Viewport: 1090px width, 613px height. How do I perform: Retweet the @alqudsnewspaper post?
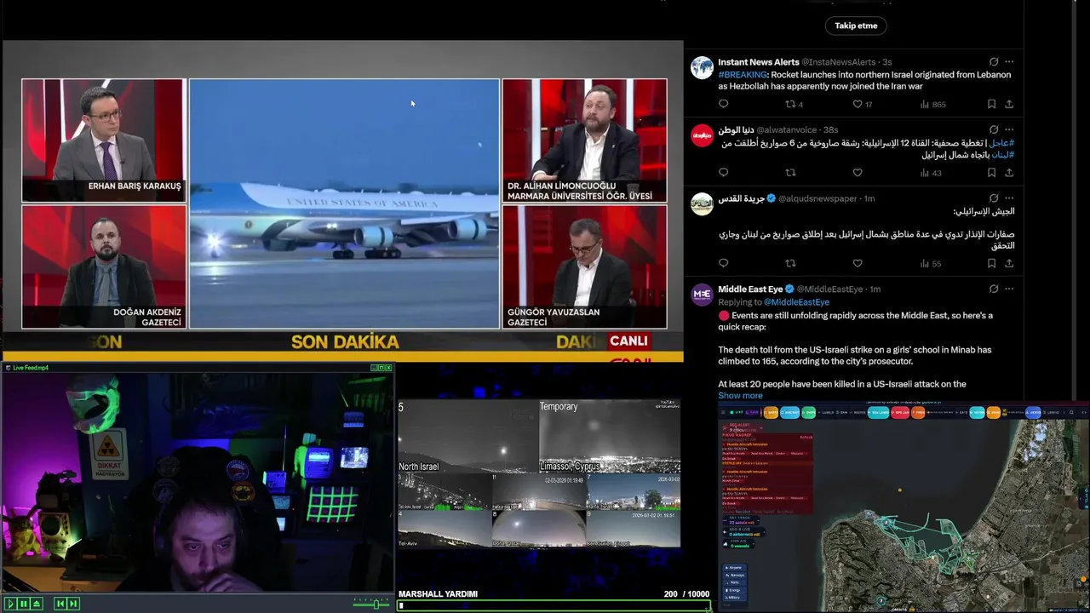tap(790, 263)
